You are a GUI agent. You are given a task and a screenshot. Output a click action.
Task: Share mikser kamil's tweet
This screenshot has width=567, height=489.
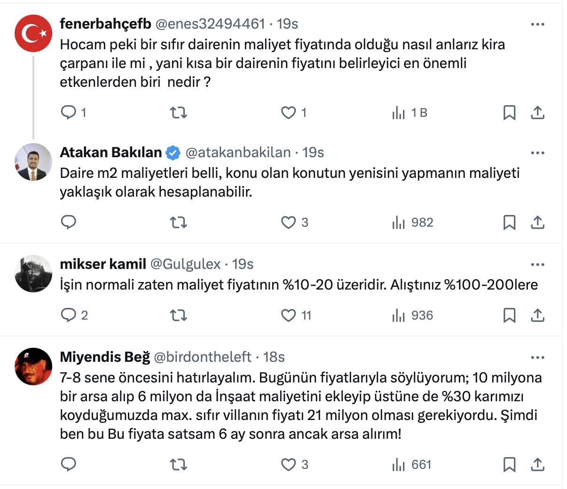pos(537,315)
